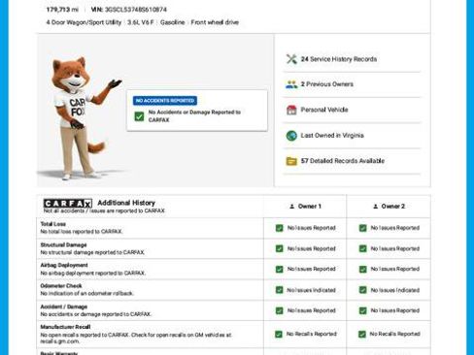Click Owner 2 Odometer Check checkmark
Viewport: 474px width, 355px height.
(362, 290)
